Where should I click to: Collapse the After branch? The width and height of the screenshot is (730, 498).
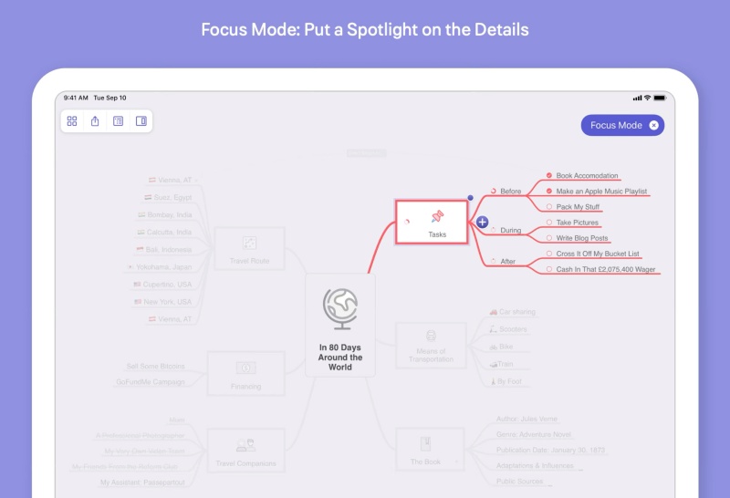(x=494, y=262)
